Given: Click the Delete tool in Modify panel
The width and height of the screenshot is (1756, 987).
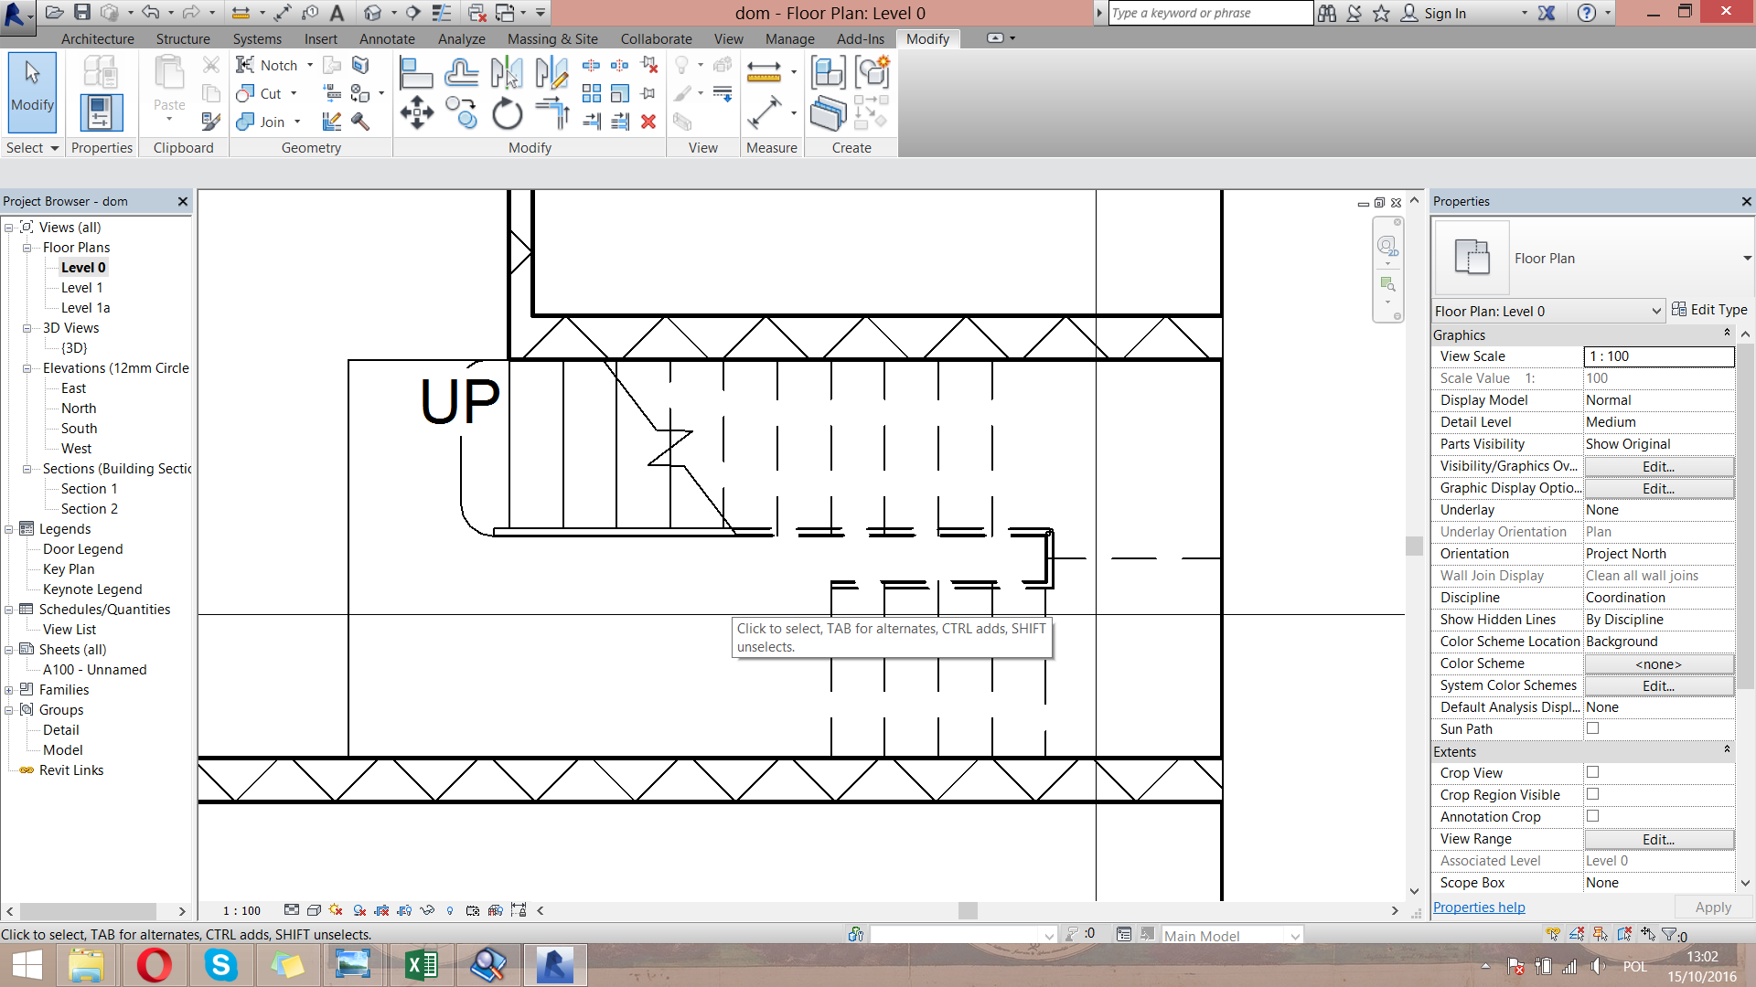Looking at the screenshot, I should point(649,122).
